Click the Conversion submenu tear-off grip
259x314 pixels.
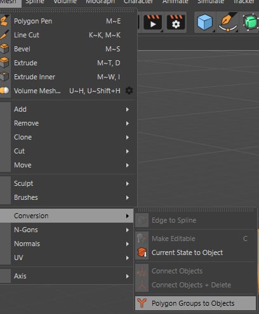tap(195, 210)
